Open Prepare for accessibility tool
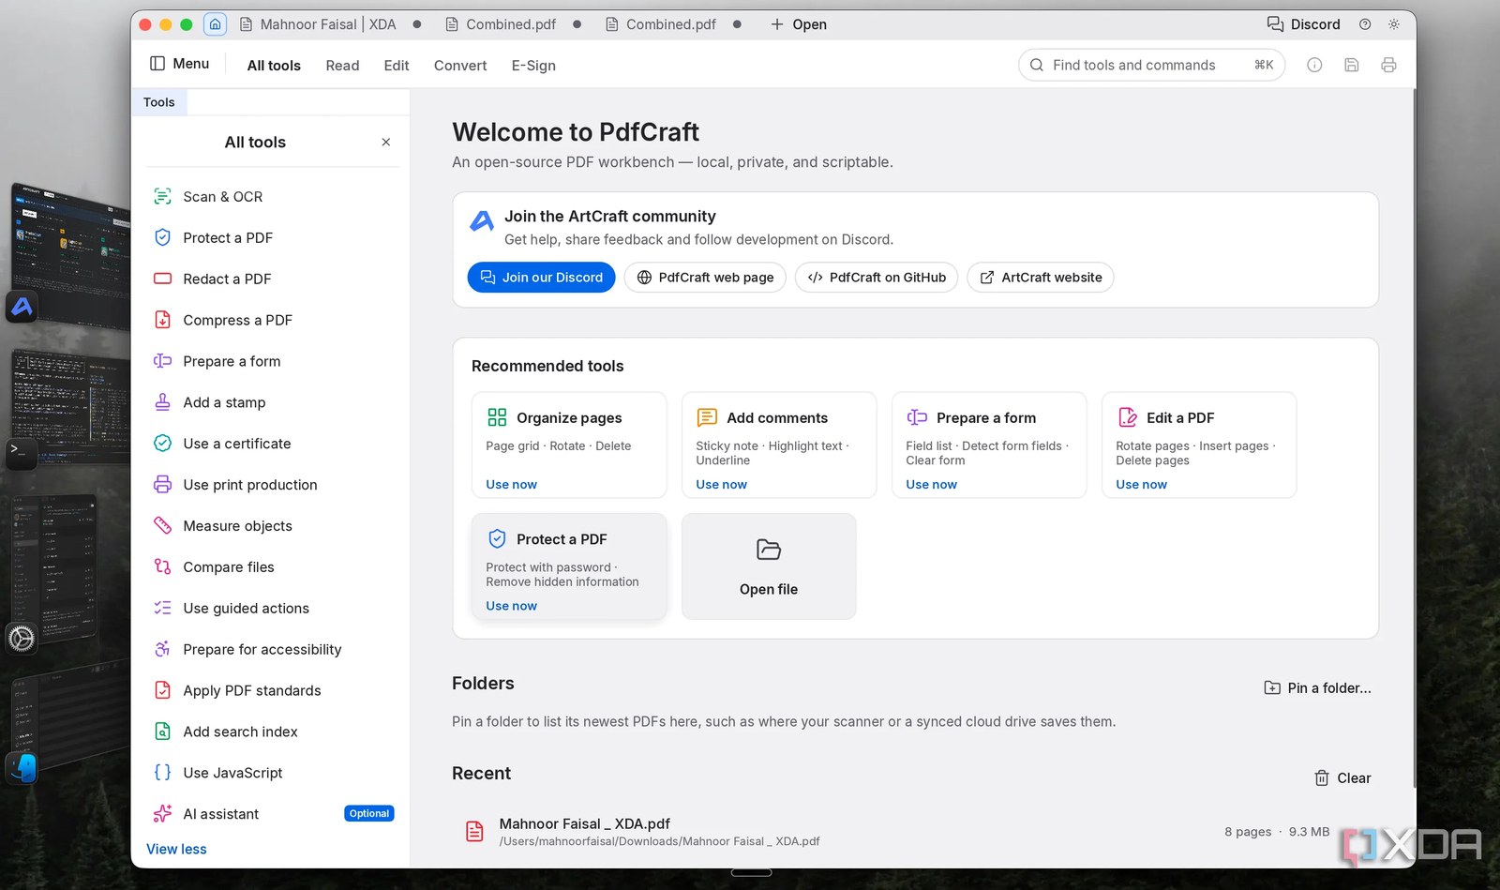Image resolution: width=1500 pixels, height=890 pixels. coord(273,650)
